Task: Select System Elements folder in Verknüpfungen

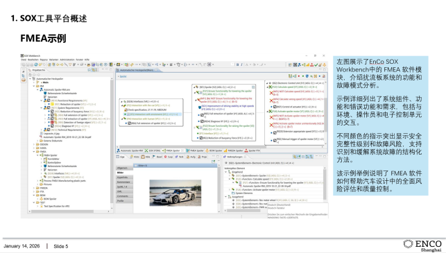Action: (x=242, y=193)
